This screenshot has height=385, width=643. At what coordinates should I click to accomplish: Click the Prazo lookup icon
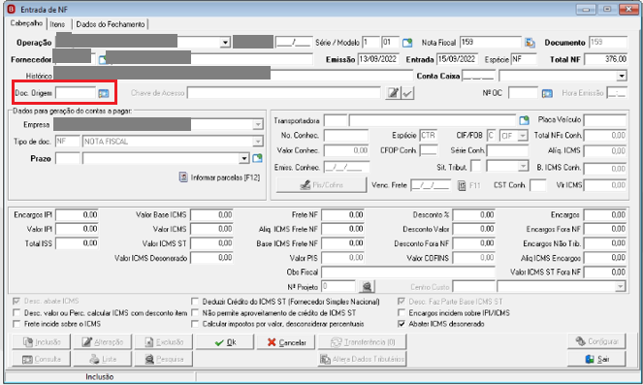click(x=257, y=158)
